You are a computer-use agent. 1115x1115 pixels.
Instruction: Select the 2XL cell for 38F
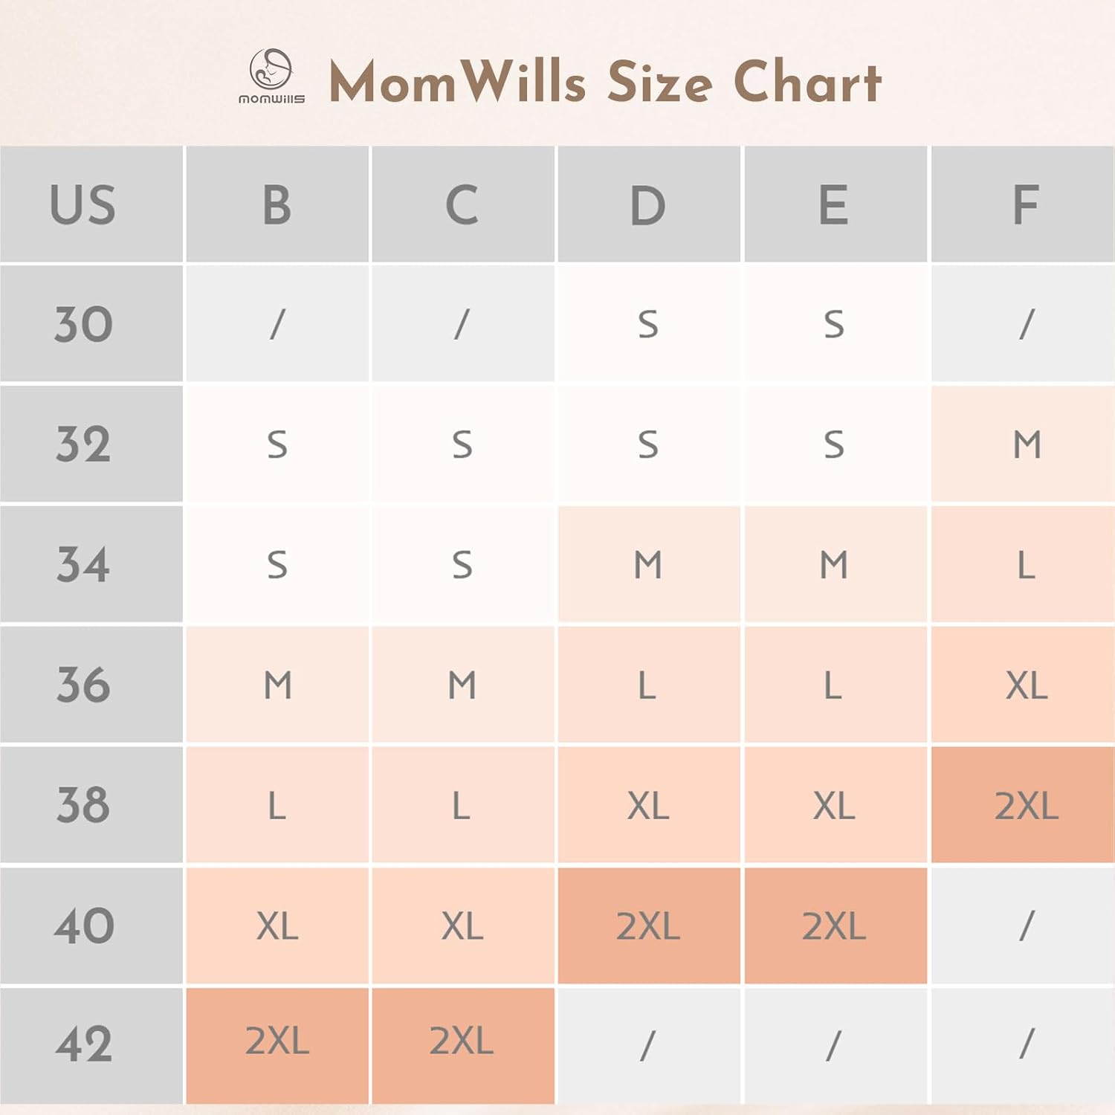click(x=1026, y=805)
